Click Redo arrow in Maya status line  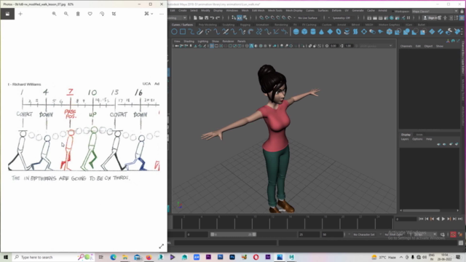218,17
